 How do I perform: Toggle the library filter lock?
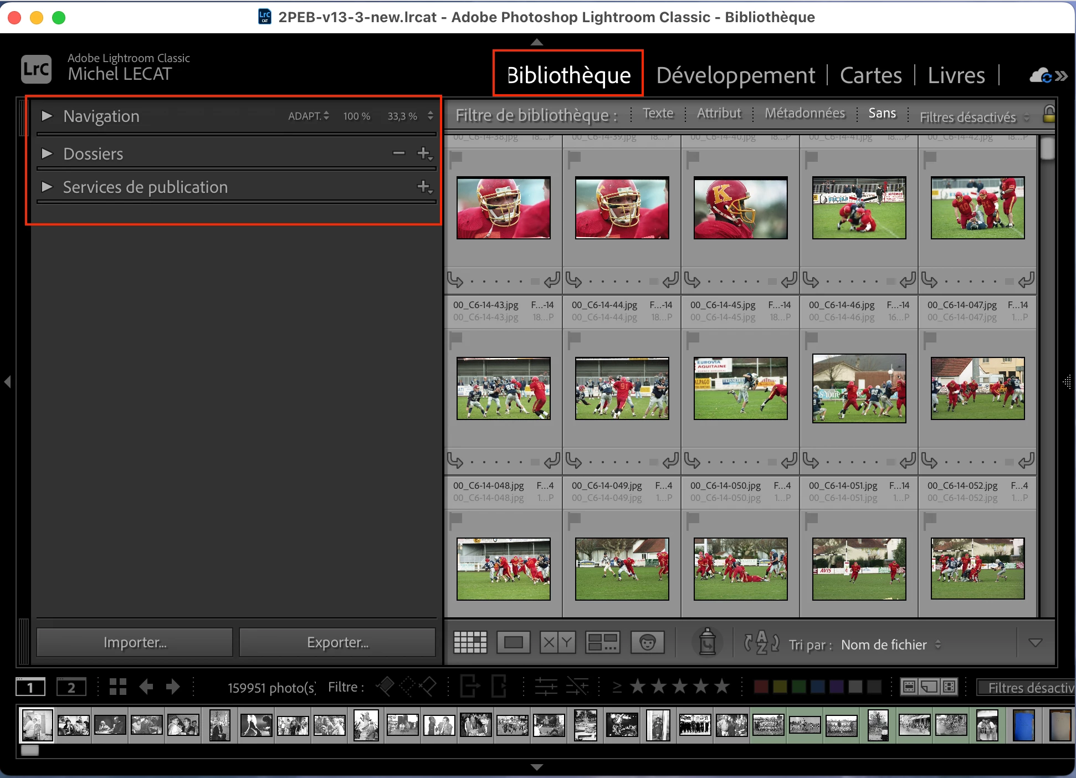tap(1048, 114)
